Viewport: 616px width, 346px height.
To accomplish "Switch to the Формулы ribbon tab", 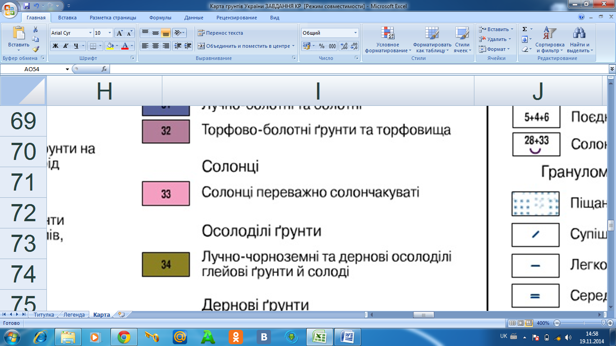I will (160, 18).
